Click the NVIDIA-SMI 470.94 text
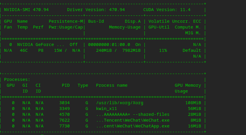246x135 pixels. (x=26, y=10)
